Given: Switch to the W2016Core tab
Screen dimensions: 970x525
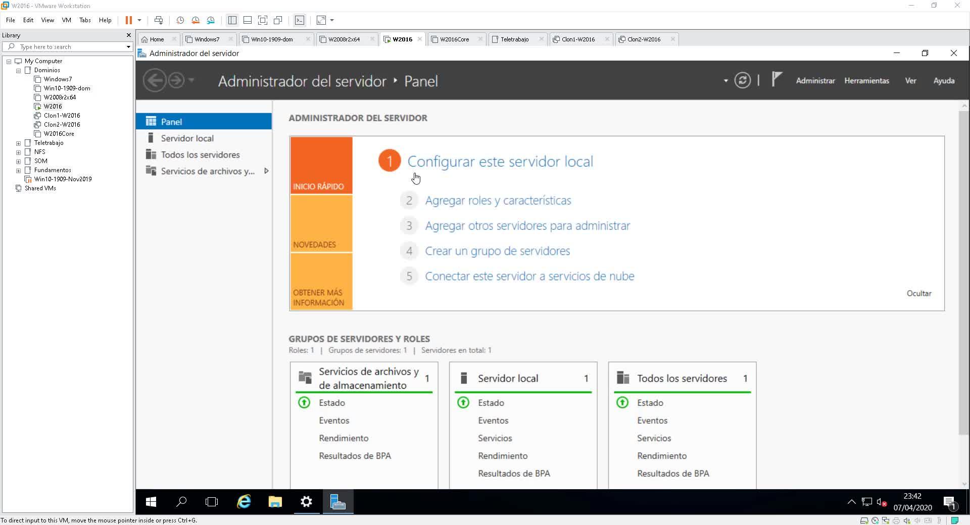Looking at the screenshot, I should tap(454, 39).
